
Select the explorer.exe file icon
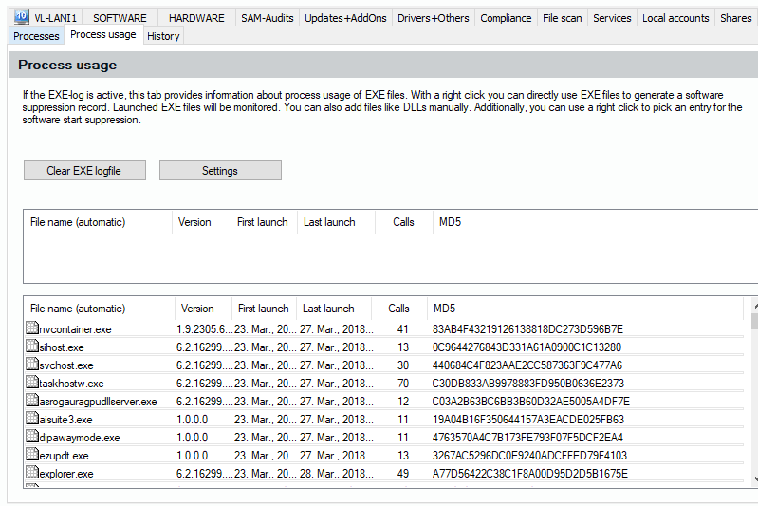(31, 474)
